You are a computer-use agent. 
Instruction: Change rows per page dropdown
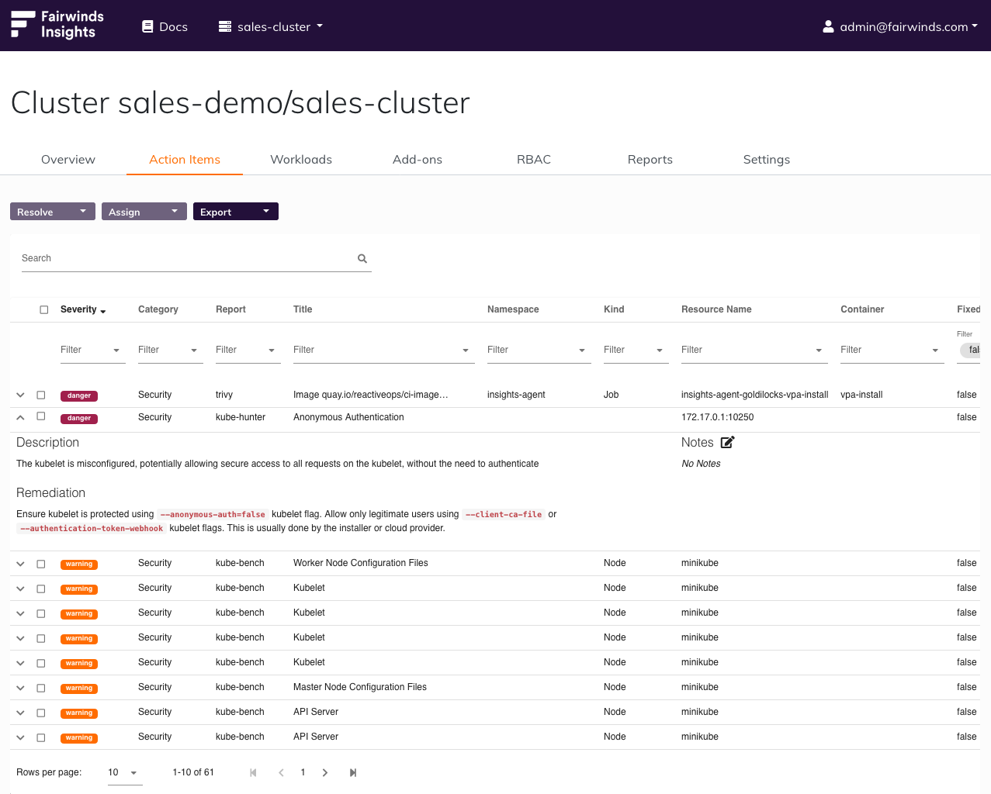(125, 772)
